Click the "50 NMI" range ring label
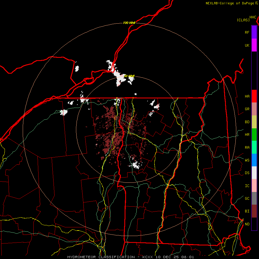This screenshot has width=259, height=259. tap(129, 76)
